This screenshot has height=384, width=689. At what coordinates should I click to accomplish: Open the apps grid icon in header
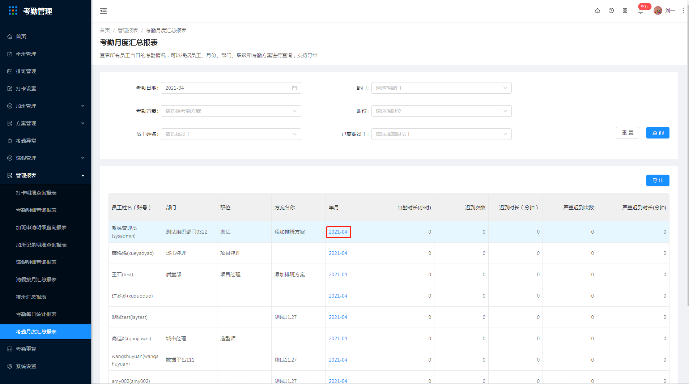625,11
